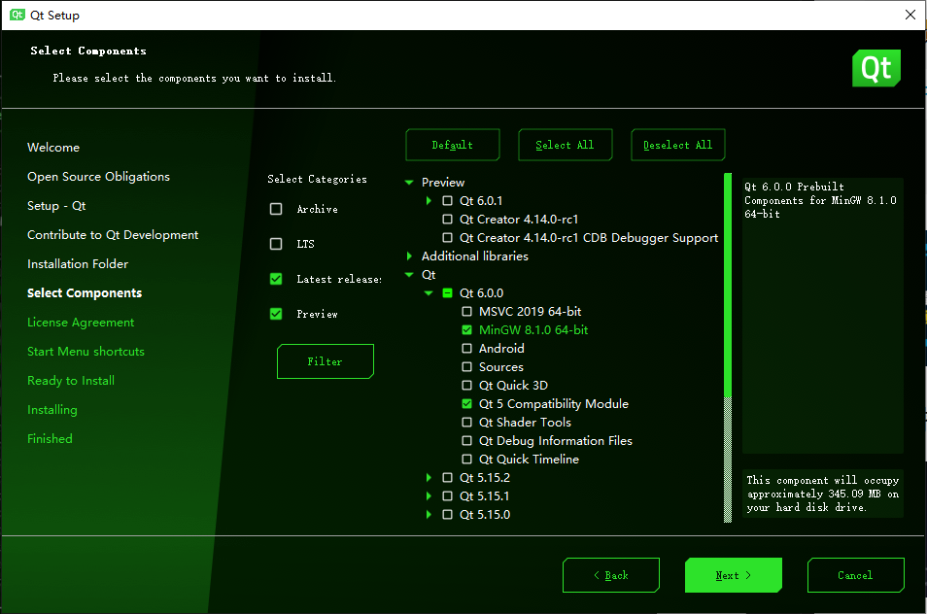Enable the Qt Shader Tools component
The width and height of the screenshot is (927, 614).
click(466, 422)
